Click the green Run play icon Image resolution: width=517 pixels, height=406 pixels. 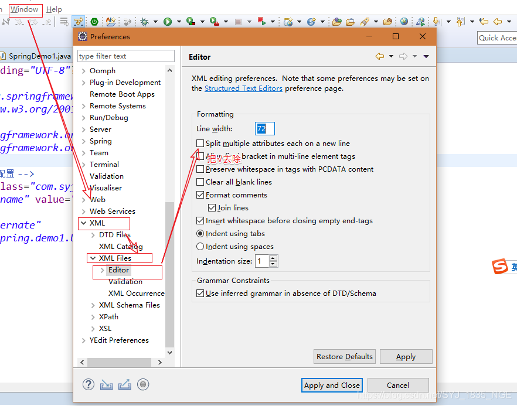168,22
